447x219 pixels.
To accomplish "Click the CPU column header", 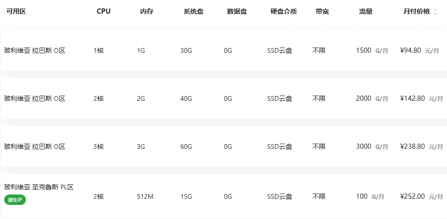I will [104, 11].
